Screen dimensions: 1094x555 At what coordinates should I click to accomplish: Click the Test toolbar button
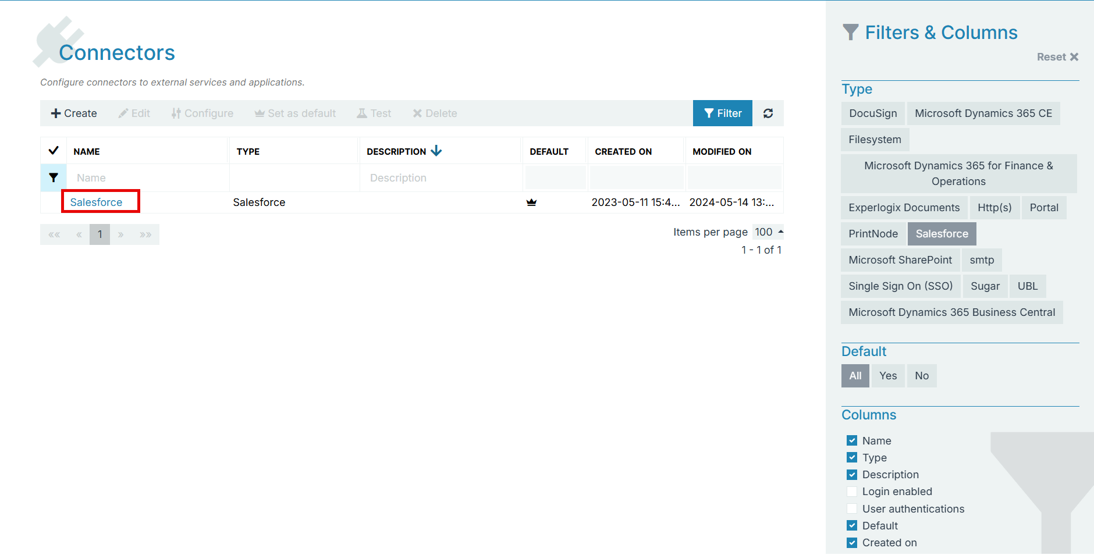click(x=374, y=113)
